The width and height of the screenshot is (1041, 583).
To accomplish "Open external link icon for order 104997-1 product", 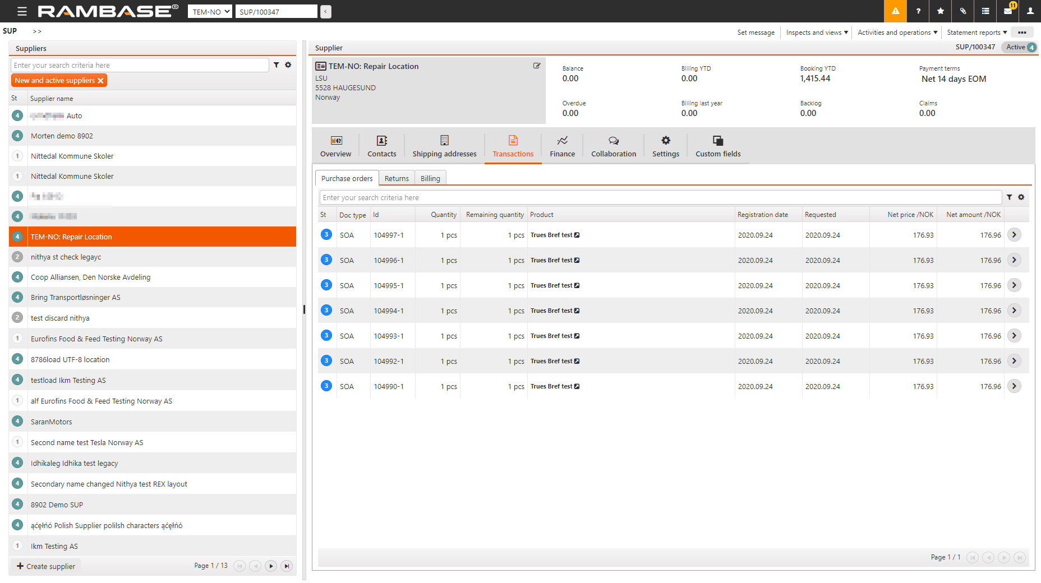I will click(577, 235).
